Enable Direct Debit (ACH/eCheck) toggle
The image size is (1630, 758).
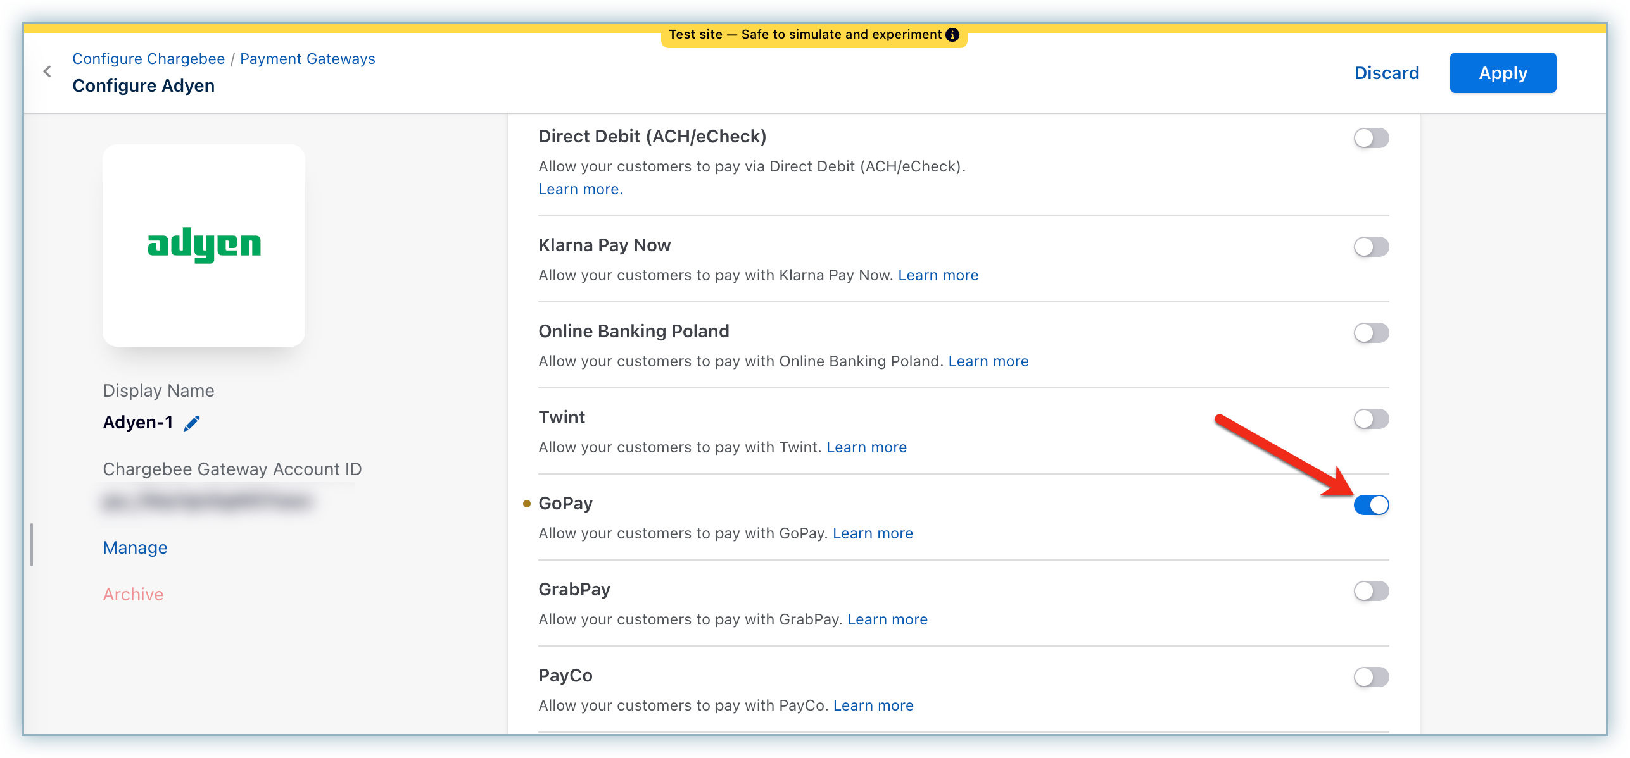click(1371, 138)
